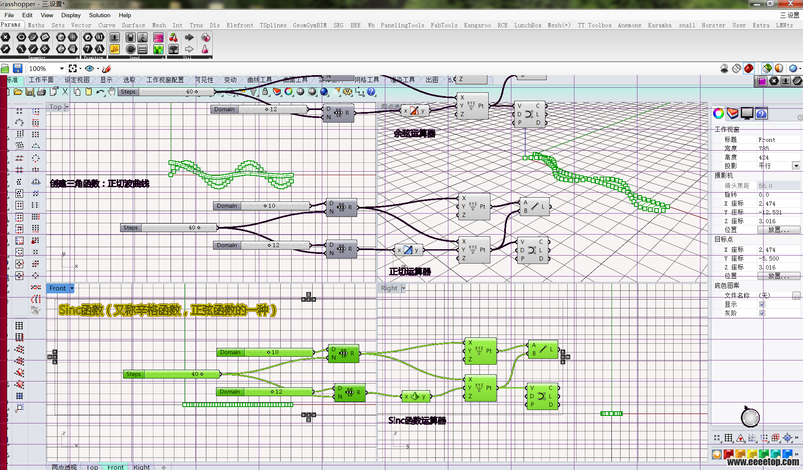Add a Number Slider from the Input group
Screen dimensions: 803x470
coord(115,37)
